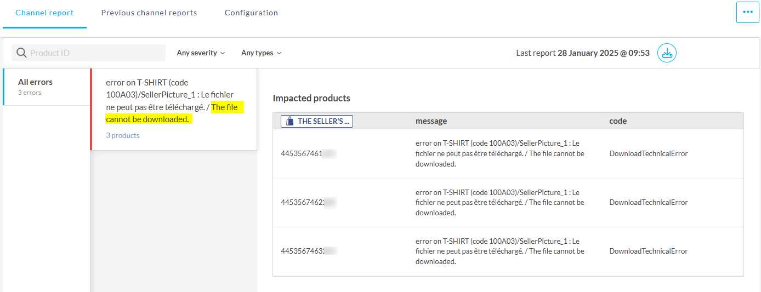
Task: Expand the Any severity filter dropdown
Action: pos(201,53)
